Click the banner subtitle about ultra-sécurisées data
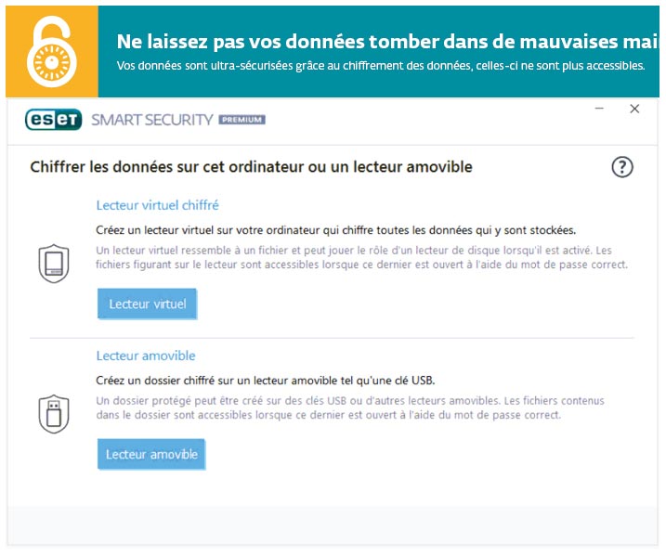 click(x=380, y=66)
